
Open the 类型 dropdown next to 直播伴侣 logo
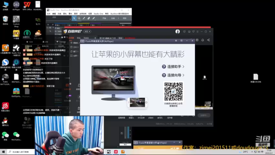(87, 31)
